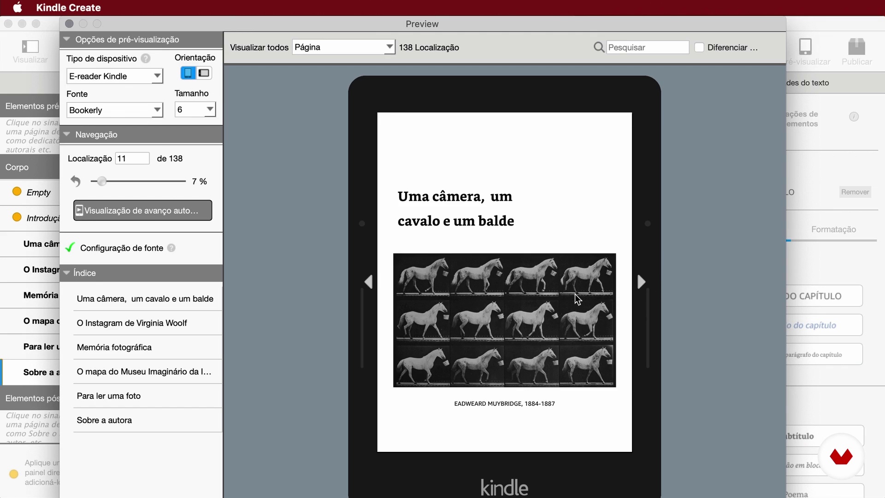Click the Remover button in main window
This screenshot has height=498, width=885.
pyautogui.click(x=855, y=192)
